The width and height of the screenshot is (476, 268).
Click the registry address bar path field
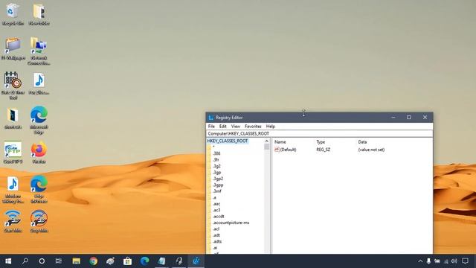click(319, 134)
